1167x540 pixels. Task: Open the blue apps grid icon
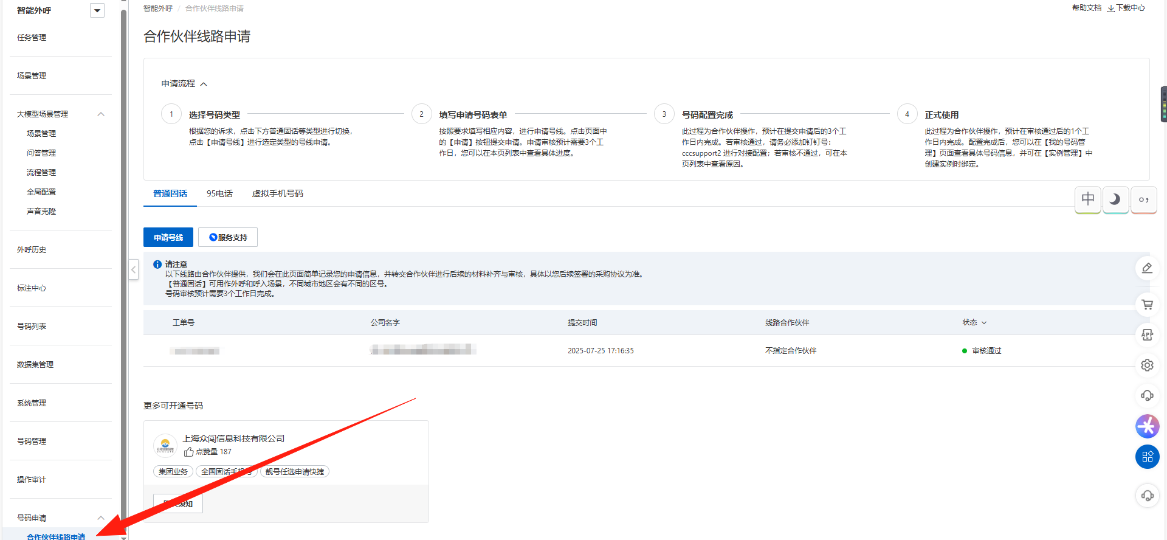coord(1147,457)
